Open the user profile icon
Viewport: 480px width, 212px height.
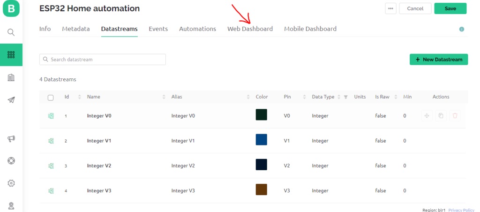[11, 205]
